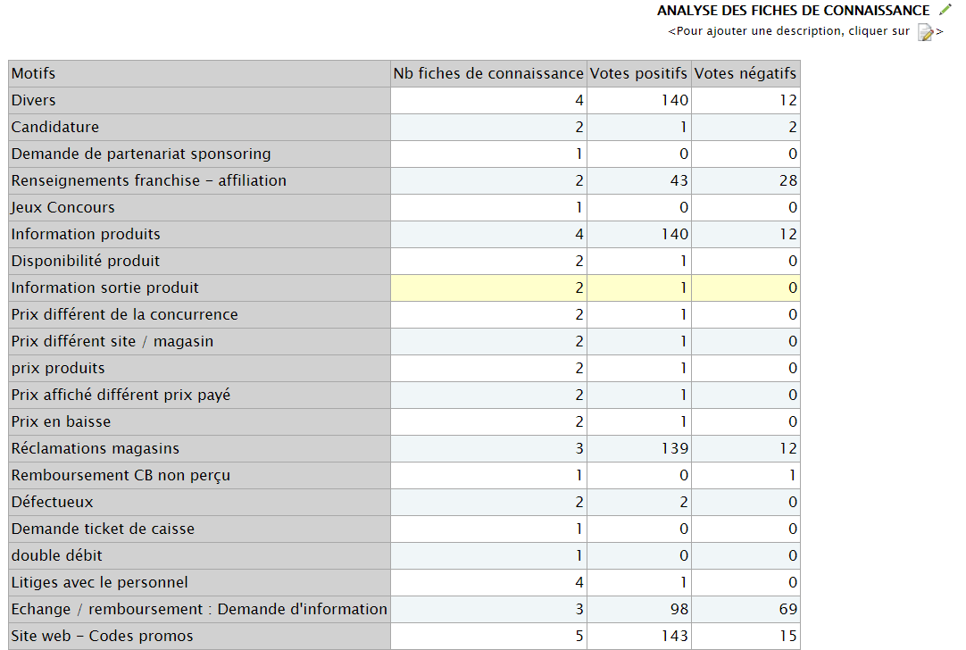Select the highlighted 'Information sortie produit' row
Viewport: 966px width, 650px height.
pyautogui.click(x=105, y=287)
